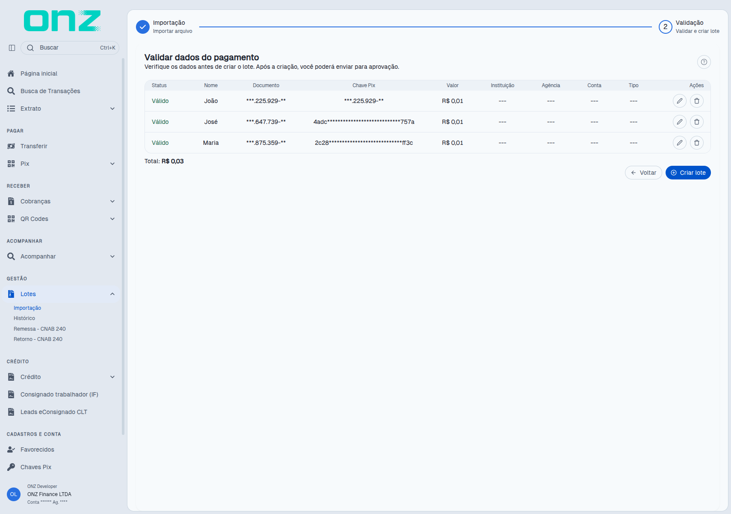Click the Favorecidos person icon

coord(11,449)
